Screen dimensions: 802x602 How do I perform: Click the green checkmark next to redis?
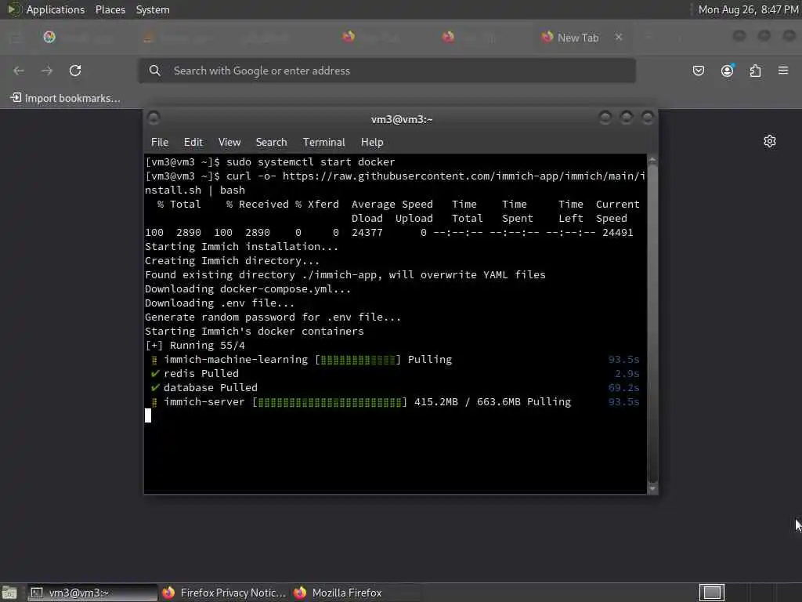155,373
